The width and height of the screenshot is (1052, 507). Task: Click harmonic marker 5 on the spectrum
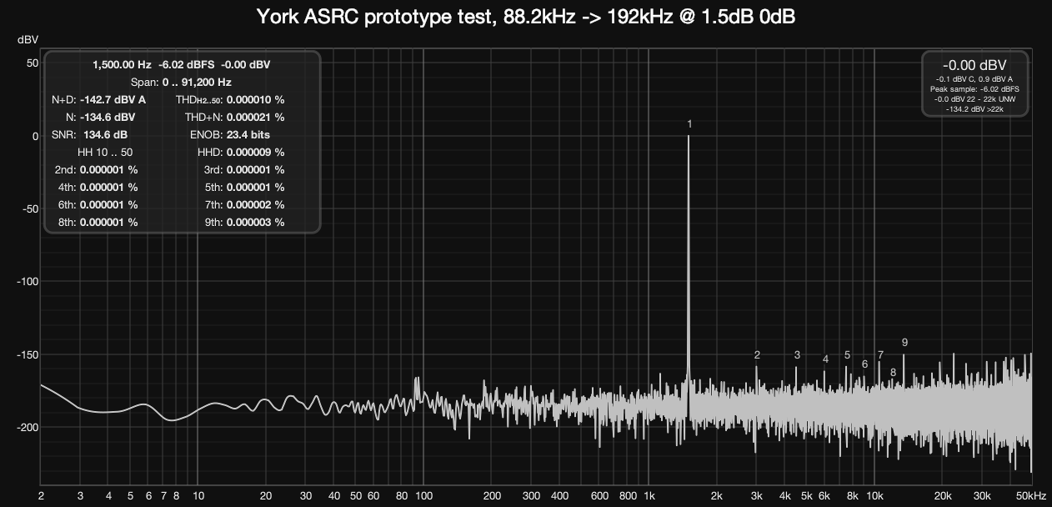click(x=847, y=355)
